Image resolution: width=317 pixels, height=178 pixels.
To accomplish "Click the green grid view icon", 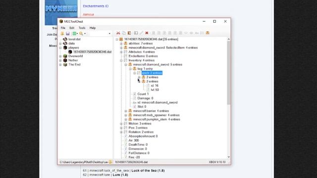I will point(74,34).
